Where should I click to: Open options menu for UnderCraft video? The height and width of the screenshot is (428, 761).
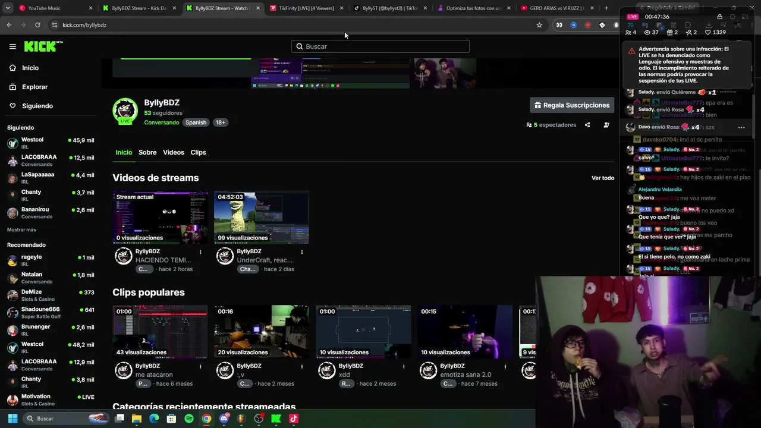302,252
